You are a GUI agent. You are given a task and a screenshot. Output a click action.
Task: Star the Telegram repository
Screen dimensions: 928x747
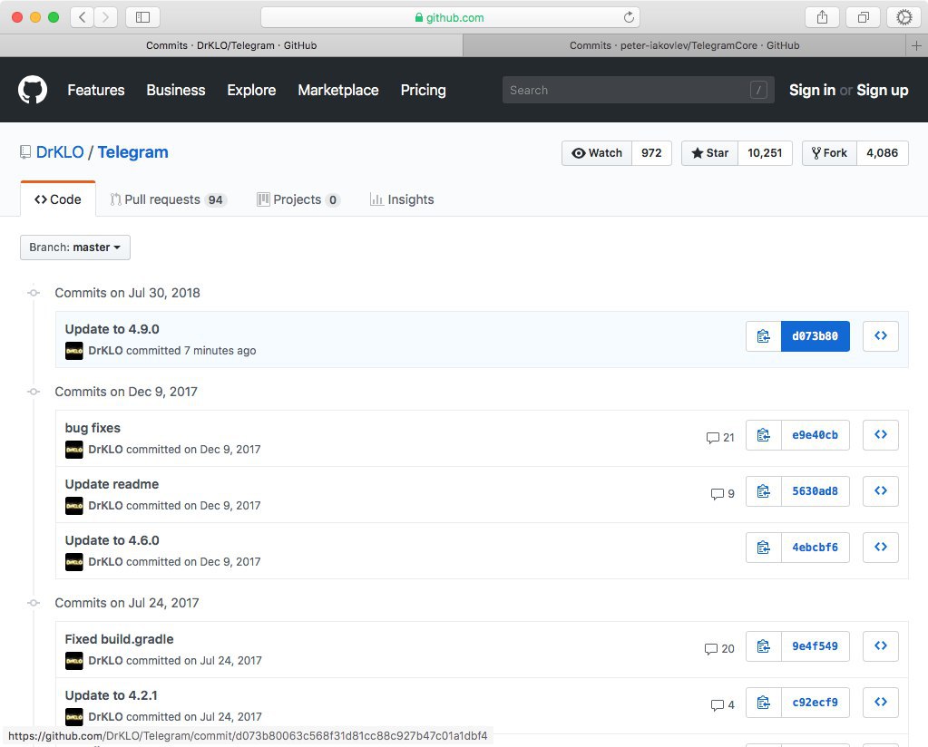[710, 153]
